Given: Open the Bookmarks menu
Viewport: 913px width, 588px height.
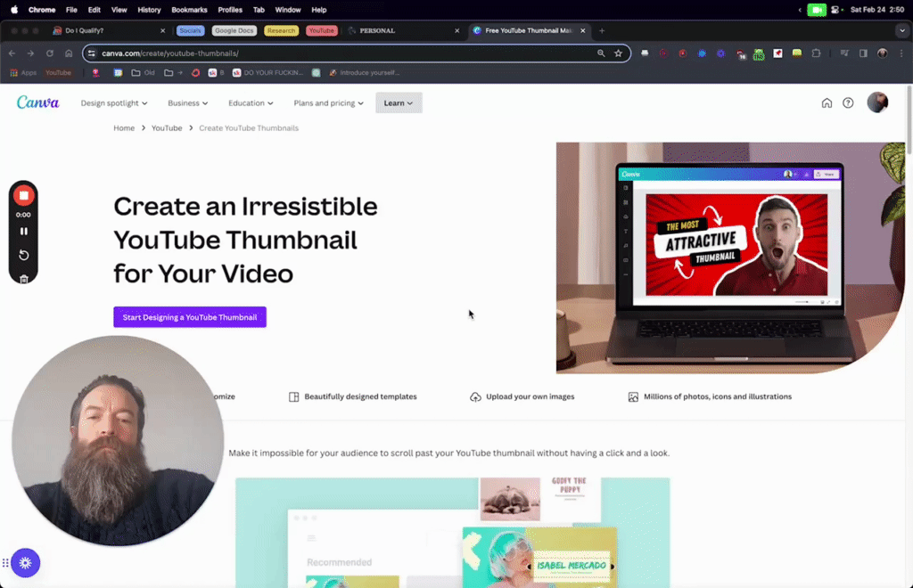Looking at the screenshot, I should [189, 9].
